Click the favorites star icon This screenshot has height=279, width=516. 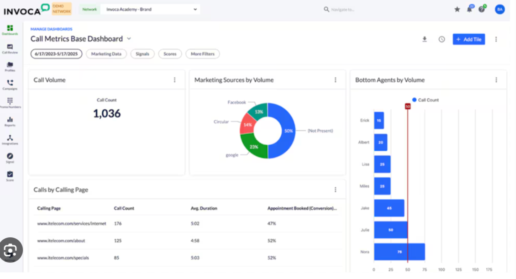click(457, 9)
